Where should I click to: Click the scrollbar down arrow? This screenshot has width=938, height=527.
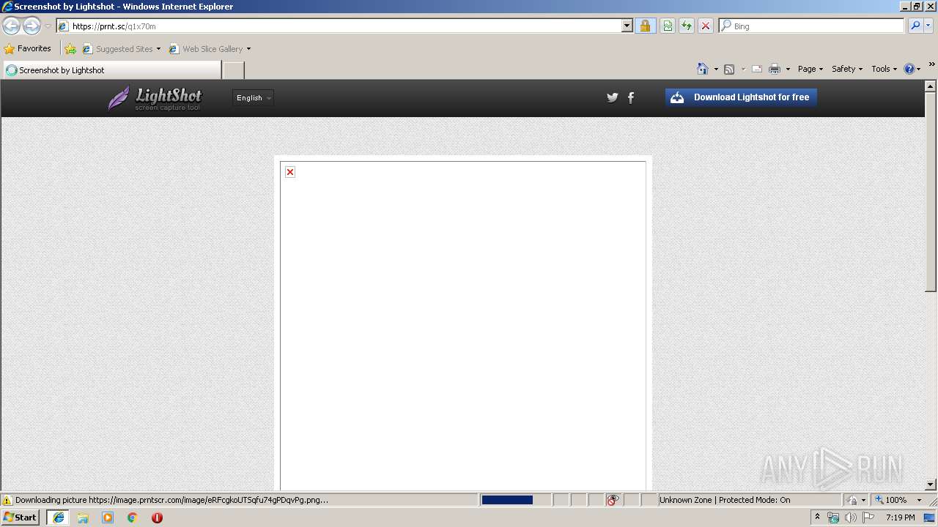pos(931,485)
